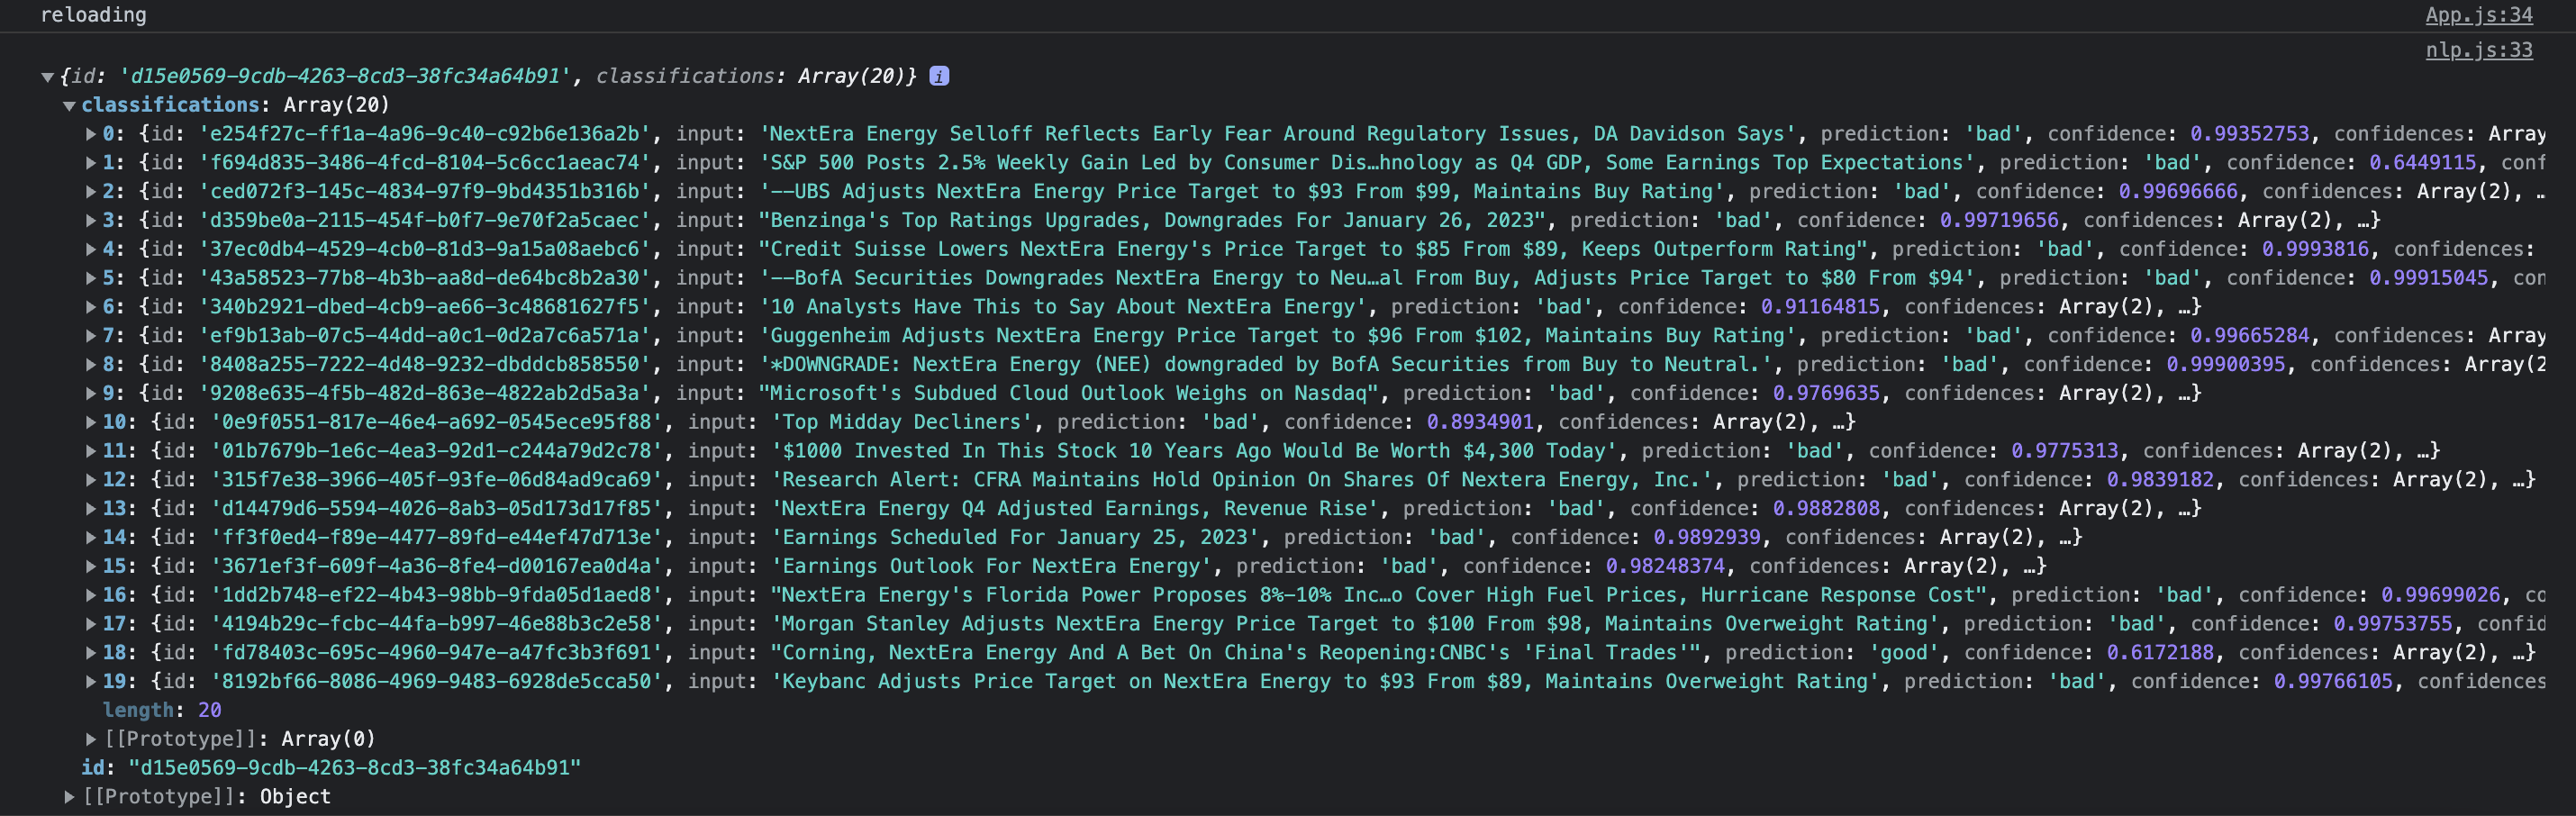
Task: Click "Microsoft's Subdued Cloud Outlook" input text
Action: tap(1069, 393)
